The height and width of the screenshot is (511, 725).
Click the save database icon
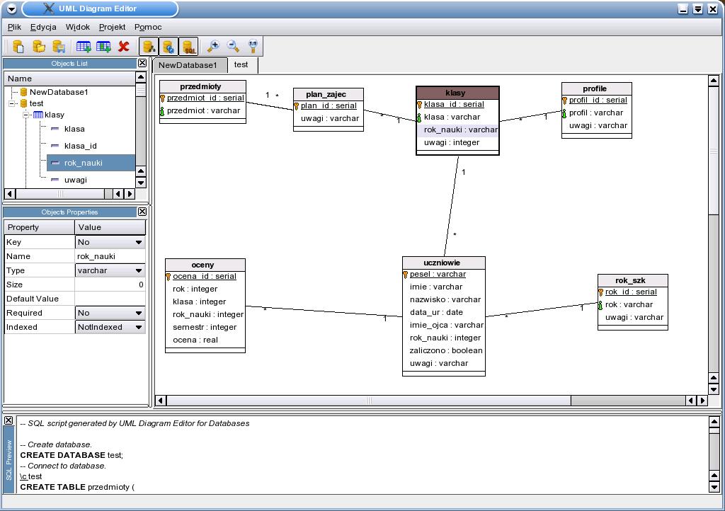point(59,47)
